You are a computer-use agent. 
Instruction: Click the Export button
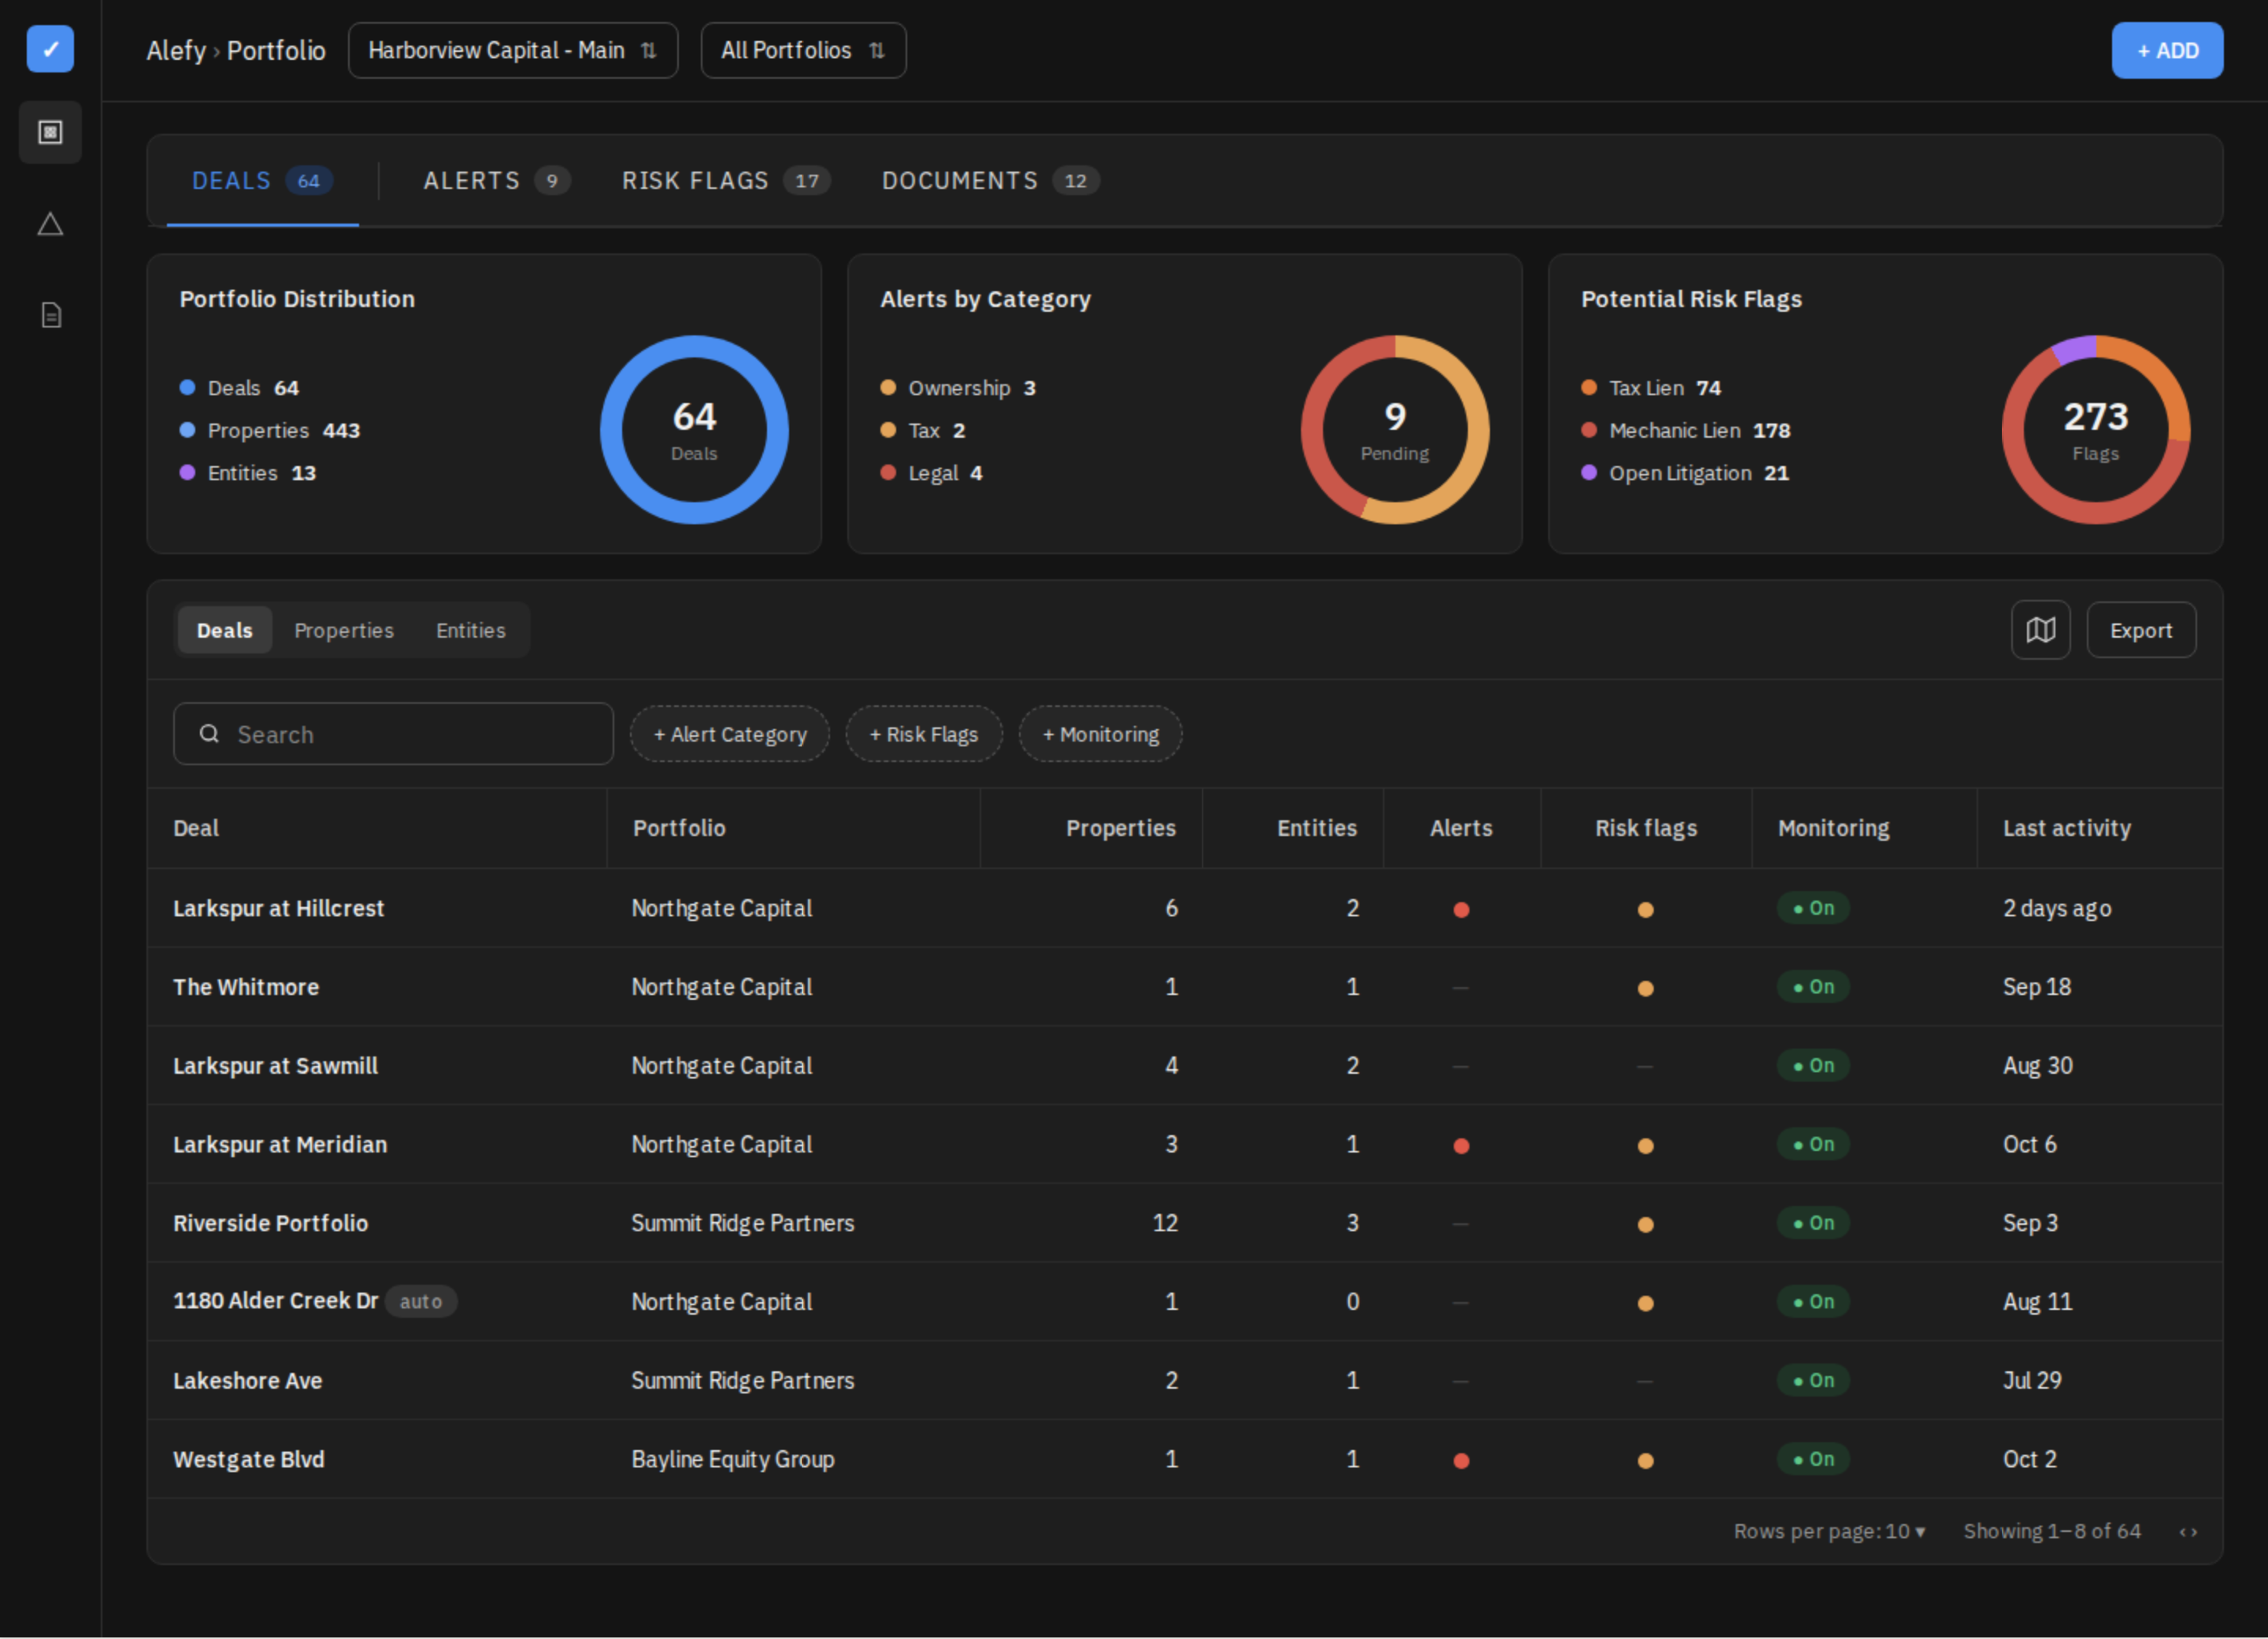pyautogui.click(x=2141, y=630)
